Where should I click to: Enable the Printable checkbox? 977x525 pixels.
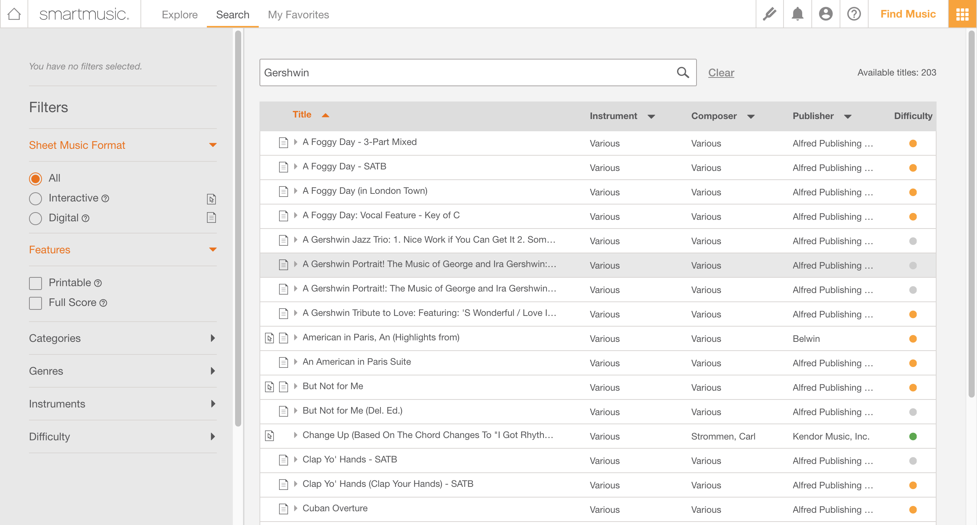click(35, 283)
